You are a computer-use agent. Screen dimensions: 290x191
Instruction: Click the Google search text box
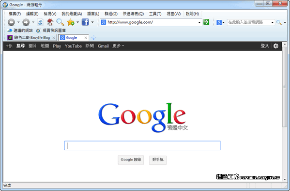click(142, 145)
